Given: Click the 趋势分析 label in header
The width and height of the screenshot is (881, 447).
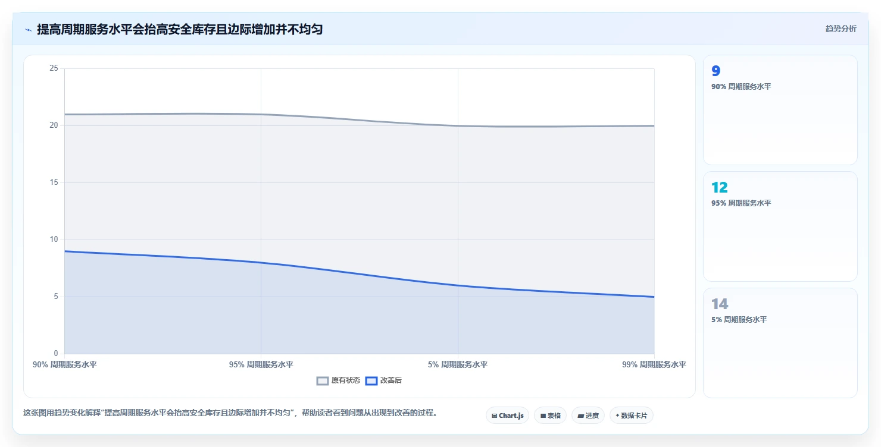Looking at the screenshot, I should pyautogui.click(x=841, y=29).
